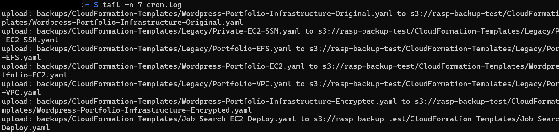Click wrapped line starting with mplates/Wordpress-Portfolio-Infrastructure-Encrypted
This screenshot has width=559, height=132.
pyautogui.click(x=126, y=110)
